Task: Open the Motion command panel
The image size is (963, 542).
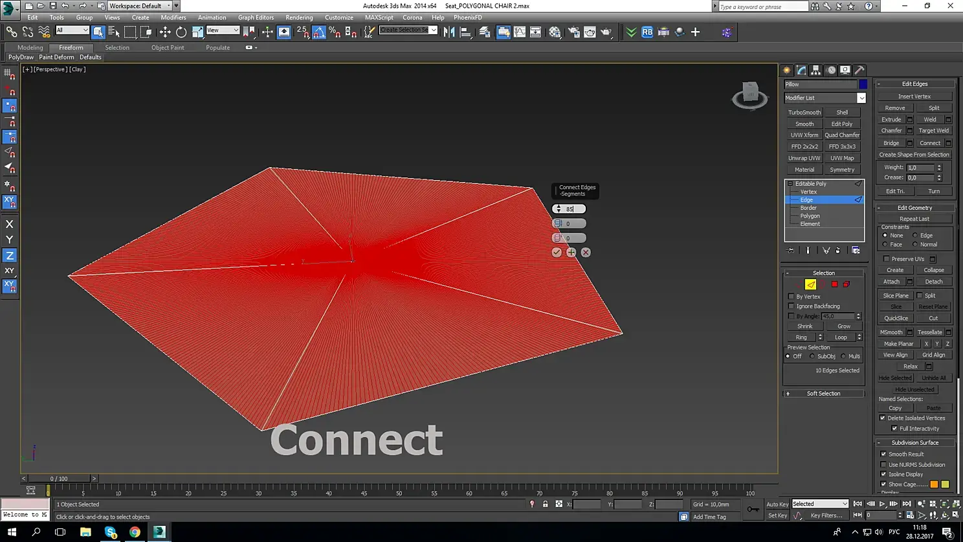Action: 831,70
